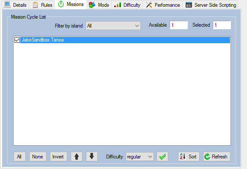The image size is (247, 169).
Task: Click the Selected count field
Action: click(222, 25)
